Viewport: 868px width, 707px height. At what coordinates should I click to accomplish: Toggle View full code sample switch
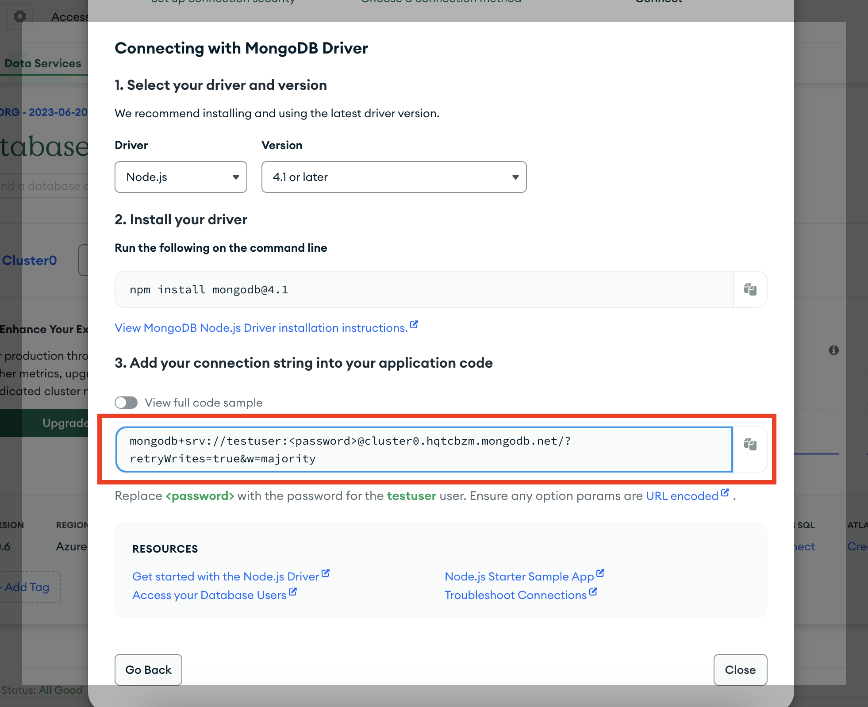coord(126,403)
